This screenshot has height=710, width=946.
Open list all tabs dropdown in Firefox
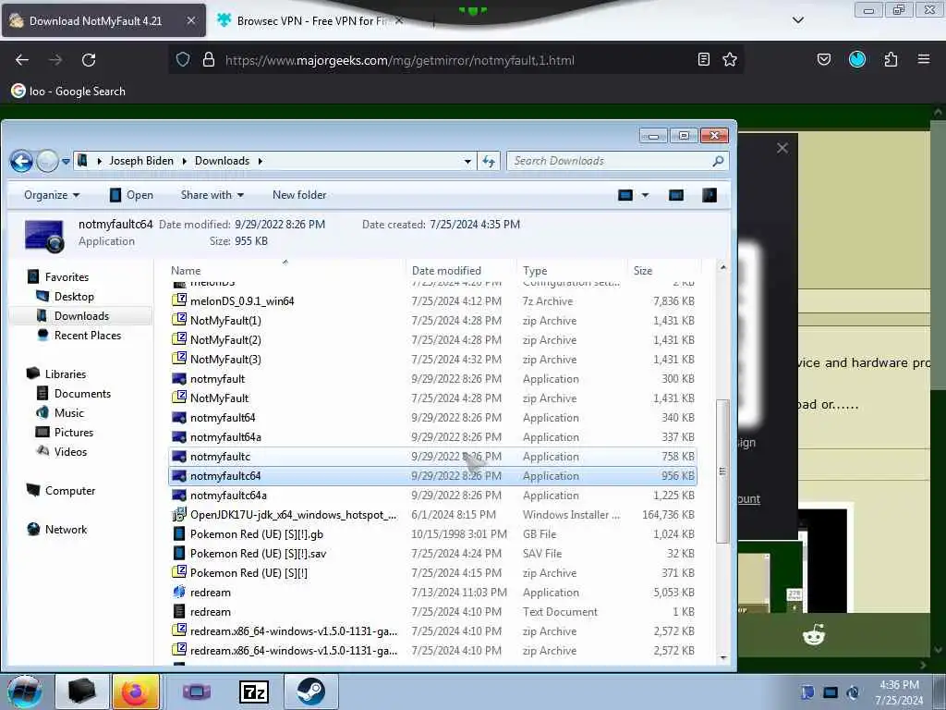[798, 20]
